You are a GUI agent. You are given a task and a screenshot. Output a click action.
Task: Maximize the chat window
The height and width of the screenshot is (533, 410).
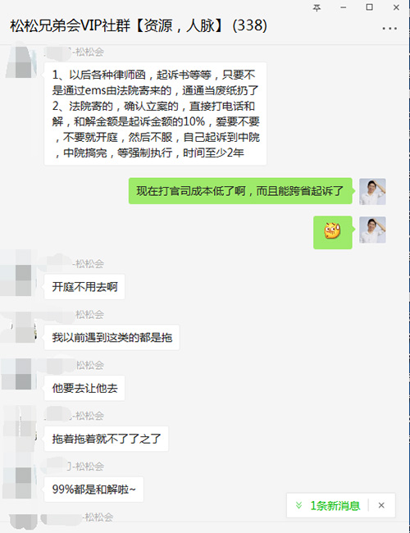pyautogui.click(x=370, y=7)
